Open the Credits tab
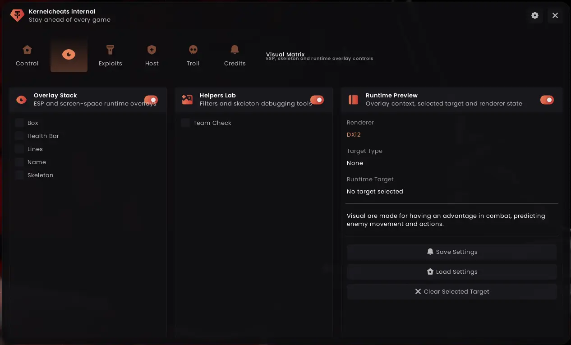The height and width of the screenshot is (345, 571). pos(235,55)
